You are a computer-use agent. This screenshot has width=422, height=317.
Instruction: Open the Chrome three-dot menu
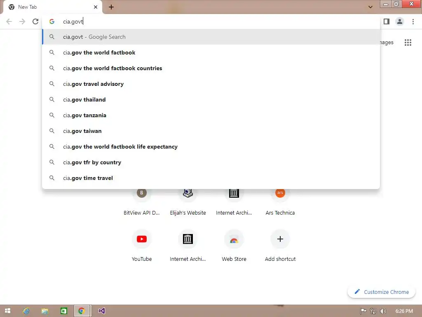413,21
